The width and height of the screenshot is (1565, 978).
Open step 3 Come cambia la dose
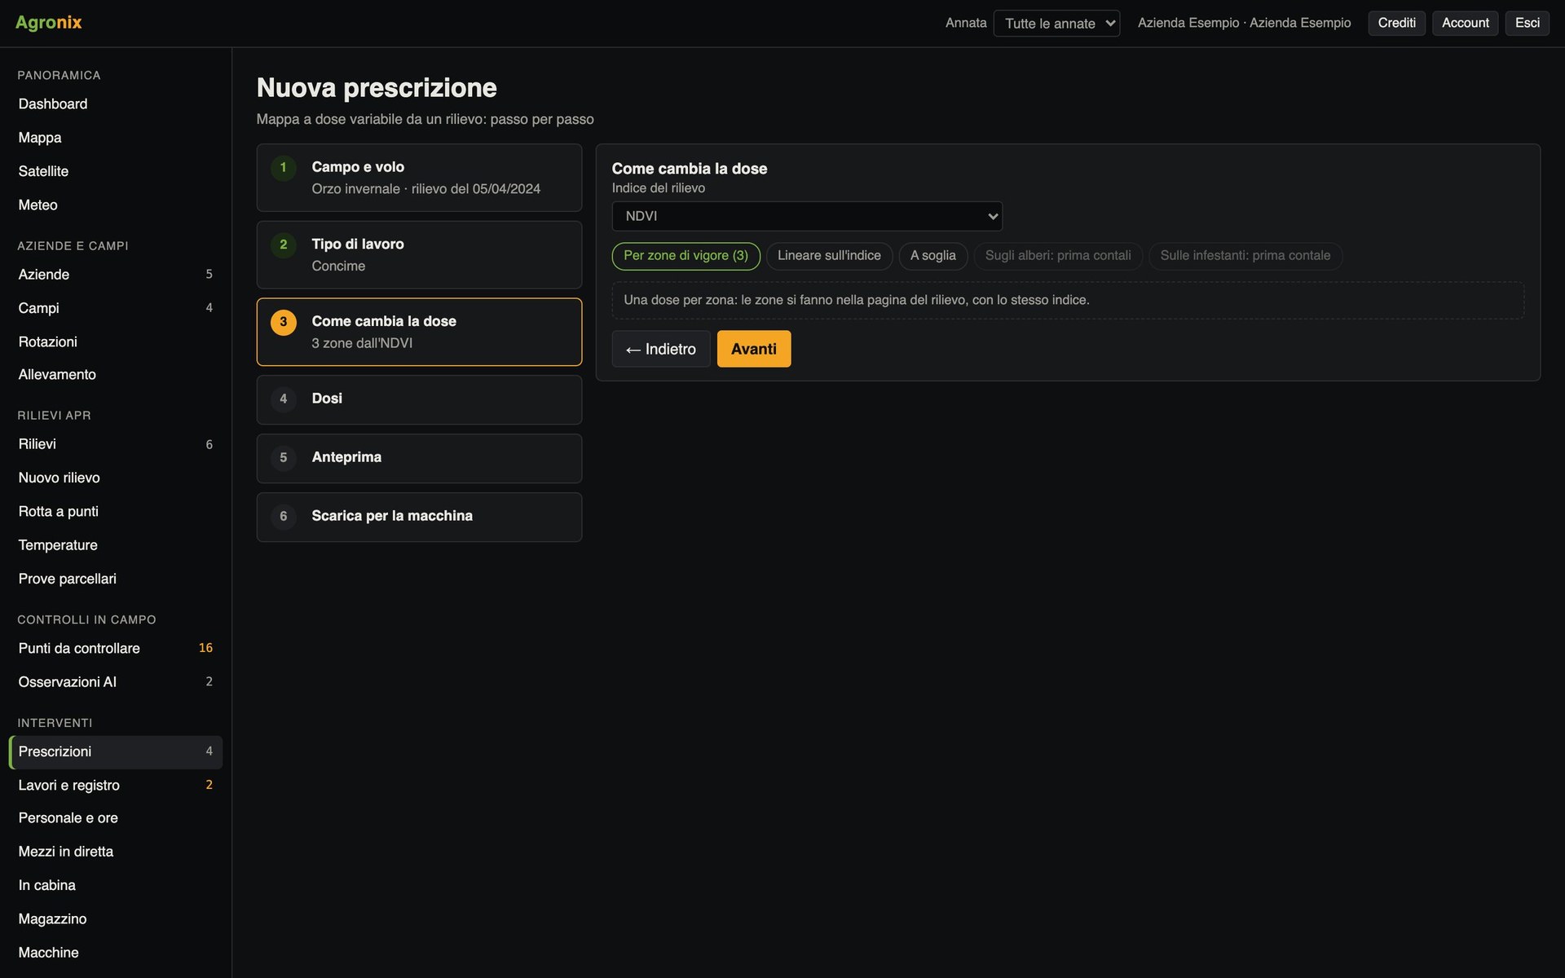(419, 332)
